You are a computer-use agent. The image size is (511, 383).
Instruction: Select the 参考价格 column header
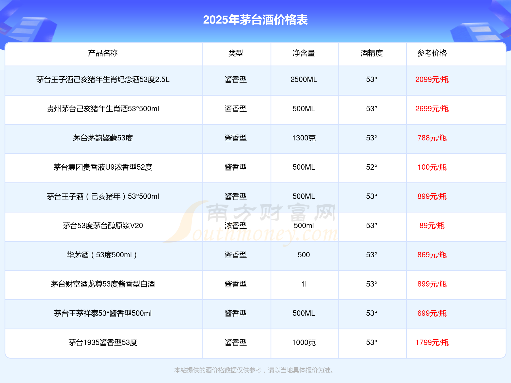[x=432, y=53]
